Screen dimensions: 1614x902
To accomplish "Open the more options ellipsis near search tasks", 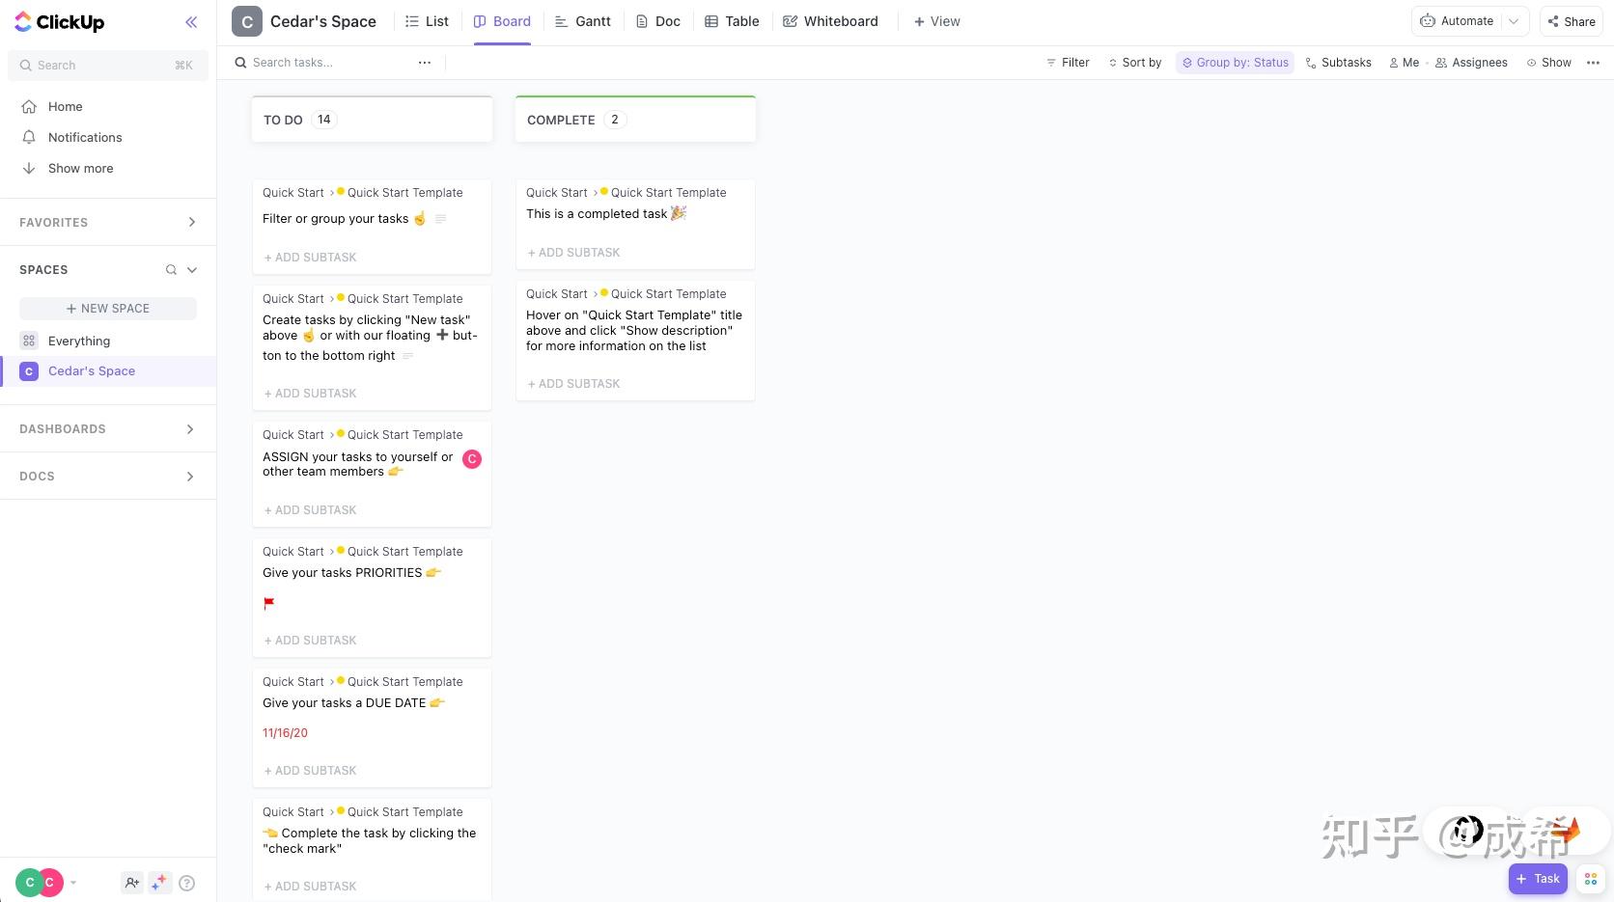I will [x=425, y=63].
